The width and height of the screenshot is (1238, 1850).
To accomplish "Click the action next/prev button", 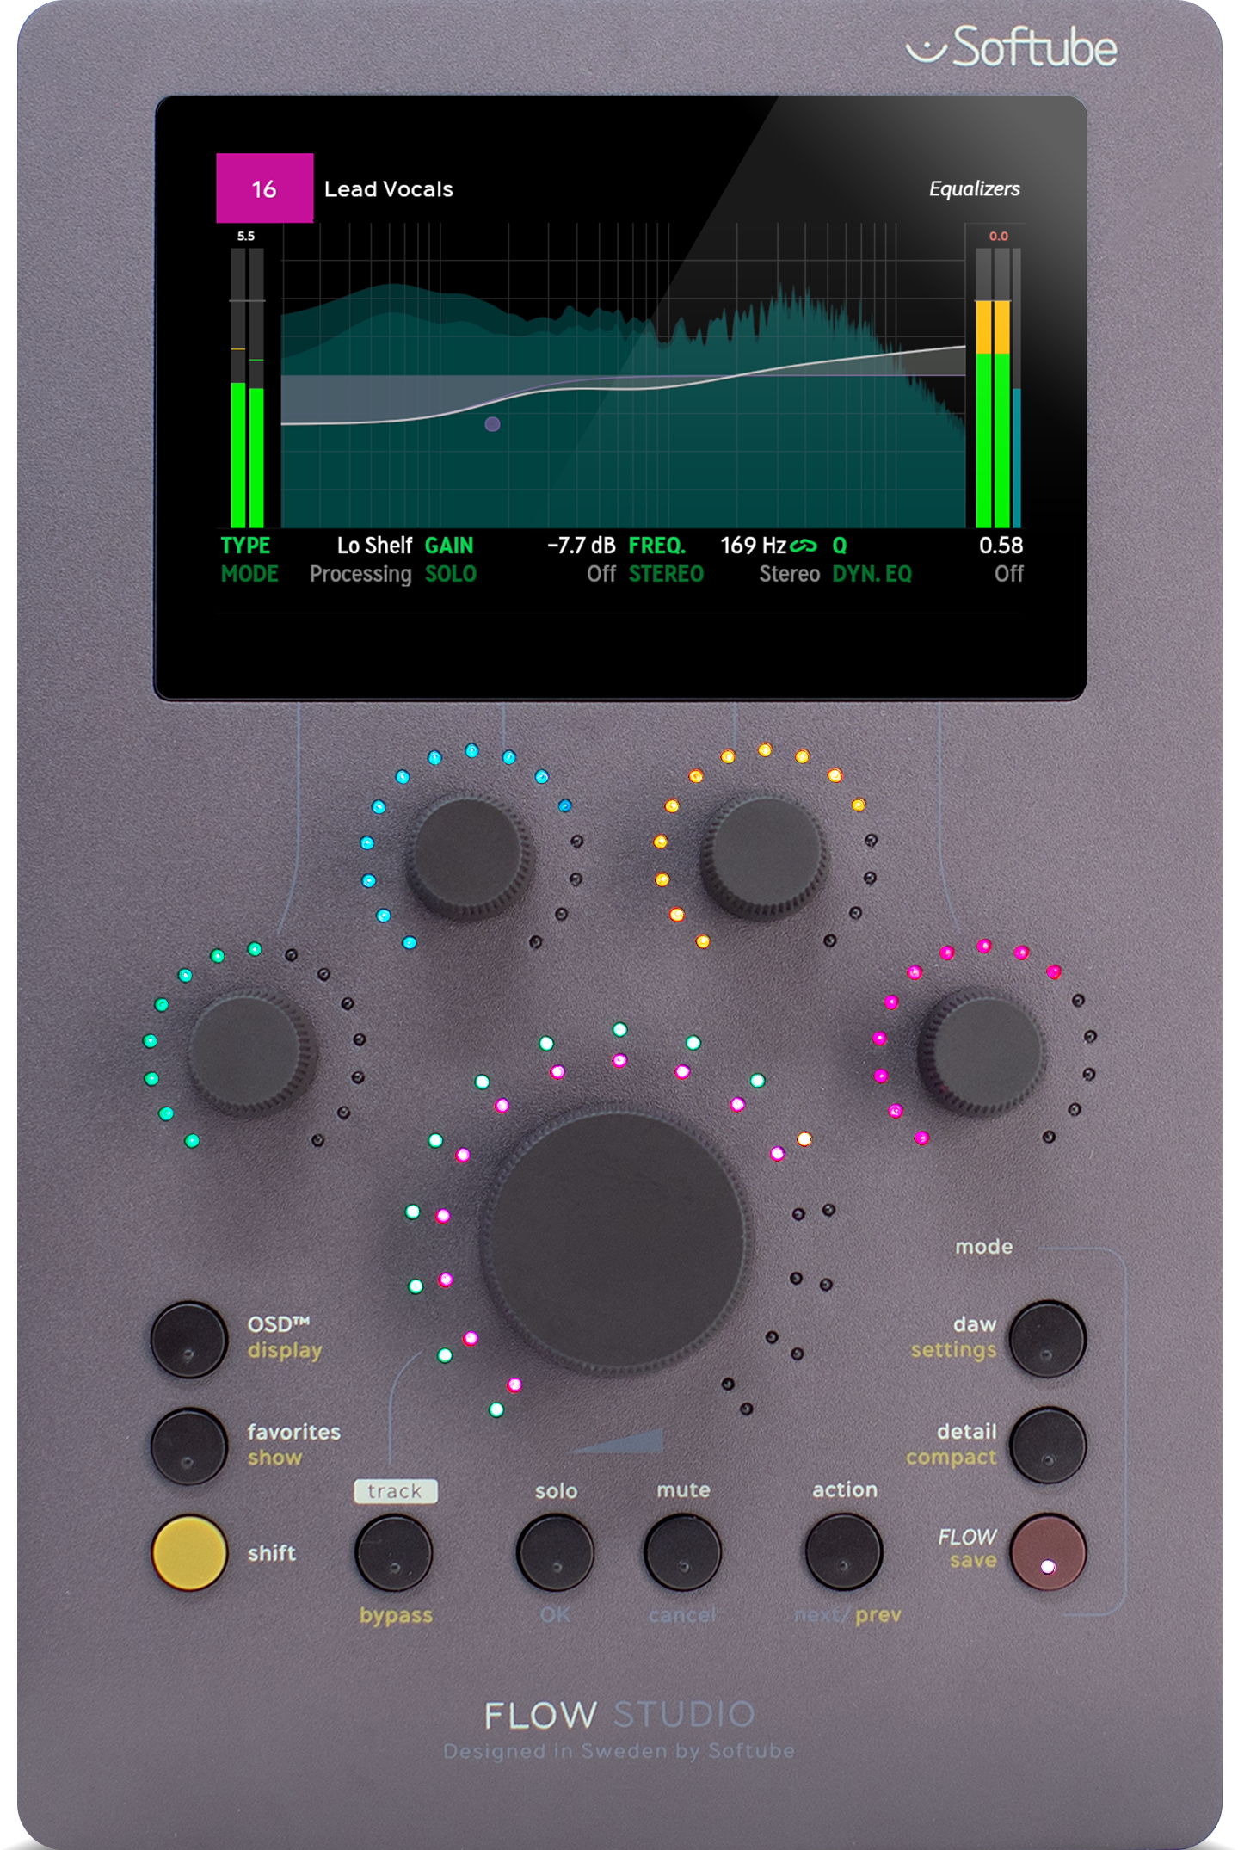I will [843, 1553].
